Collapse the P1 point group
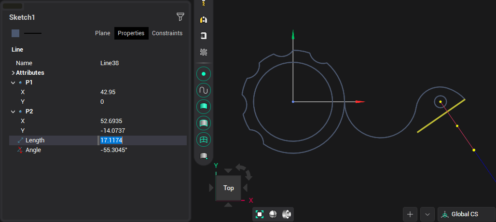Image resolution: width=496 pixels, height=222 pixels. pyautogui.click(x=13, y=83)
